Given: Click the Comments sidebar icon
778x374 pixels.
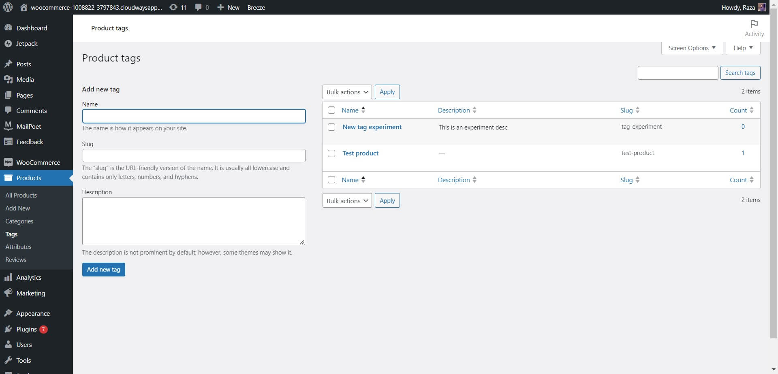Looking at the screenshot, I should 8,110.
